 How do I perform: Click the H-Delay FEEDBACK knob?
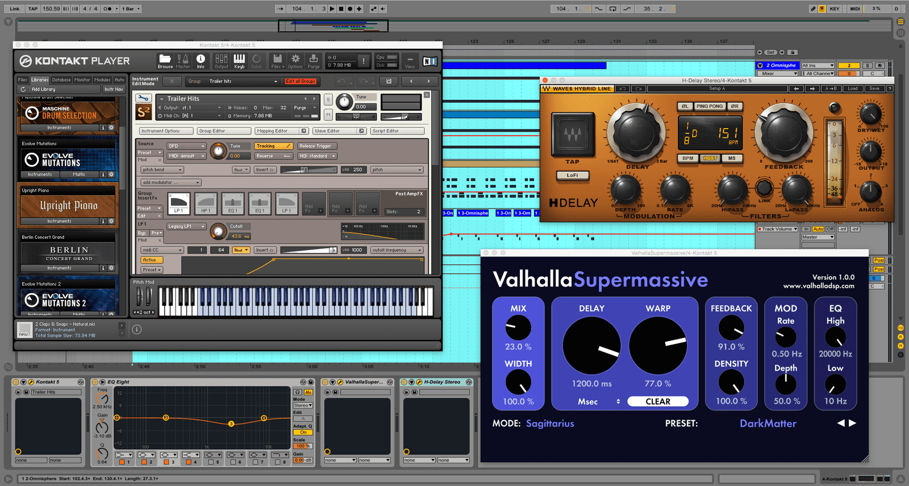coord(783,132)
